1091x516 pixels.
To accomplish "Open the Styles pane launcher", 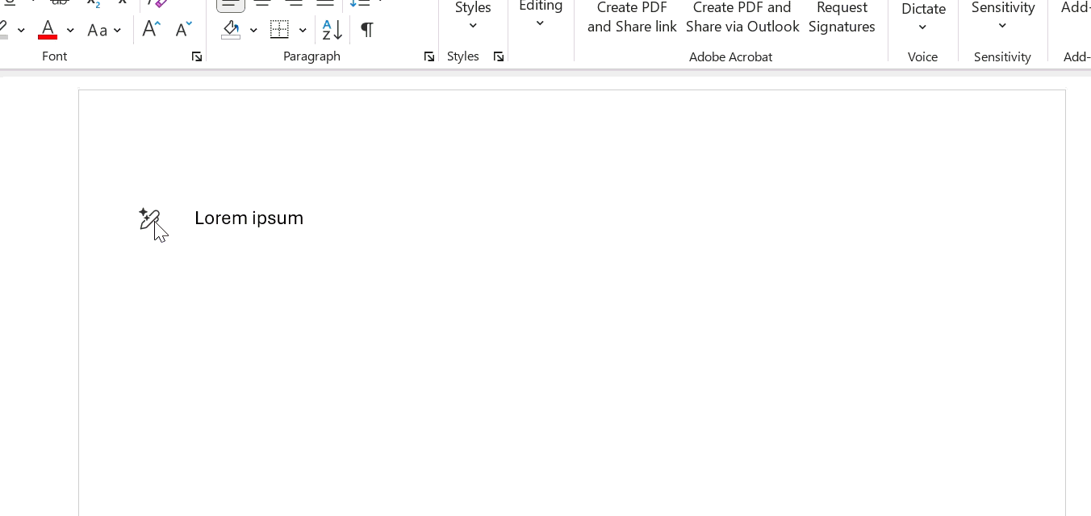I will (499, 56).
